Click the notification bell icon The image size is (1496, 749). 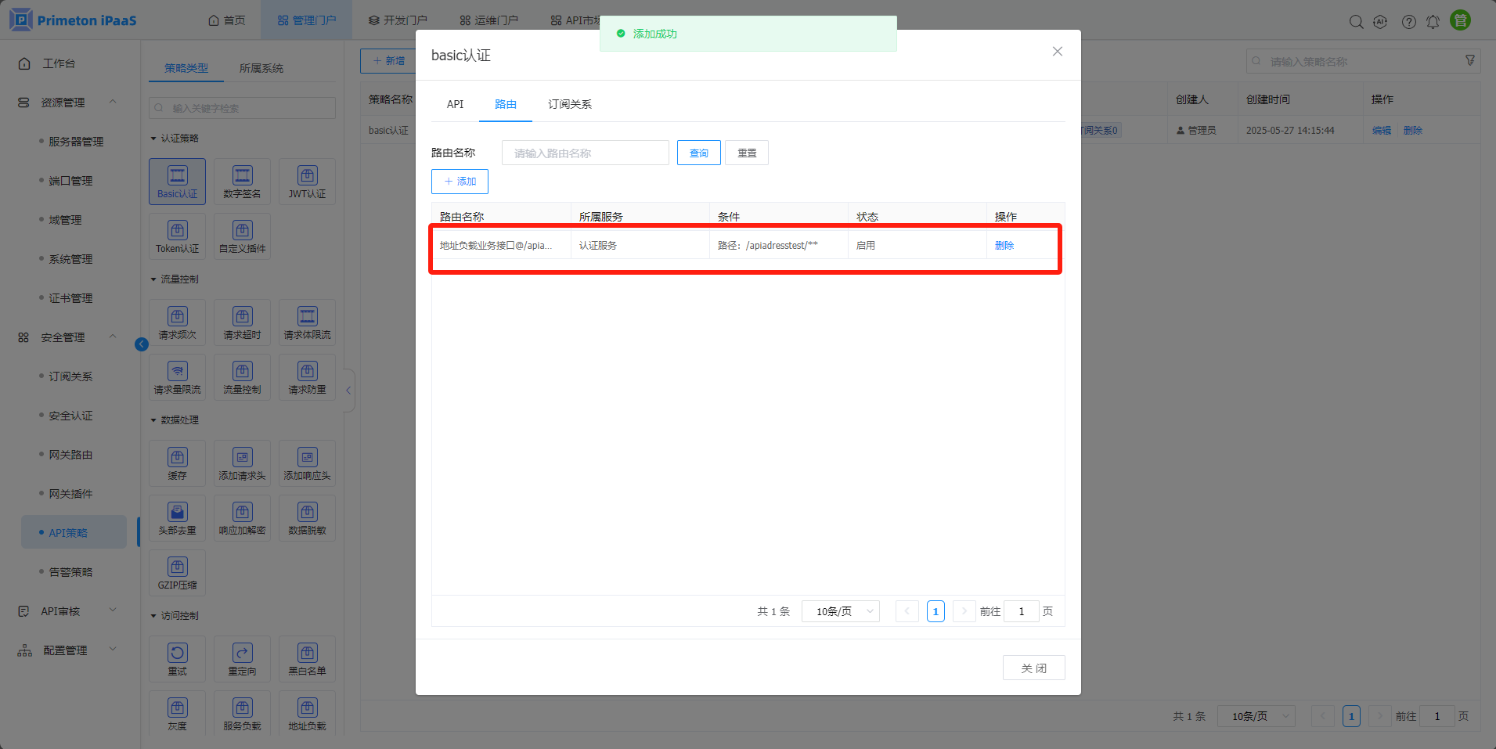pyautogui.click(x=1433, y=22)
